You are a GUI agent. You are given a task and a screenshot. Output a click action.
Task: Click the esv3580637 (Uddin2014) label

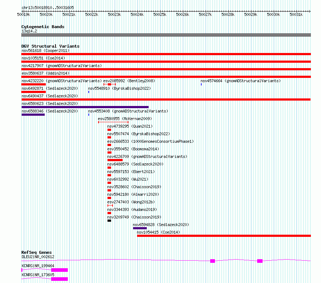(x=45, y=73)
